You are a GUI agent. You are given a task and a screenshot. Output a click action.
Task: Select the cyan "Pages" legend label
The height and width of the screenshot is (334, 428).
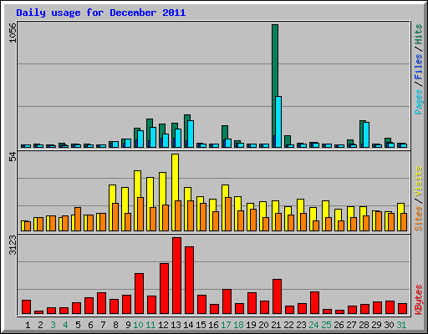pyautogui.click(x=418, y=102)
